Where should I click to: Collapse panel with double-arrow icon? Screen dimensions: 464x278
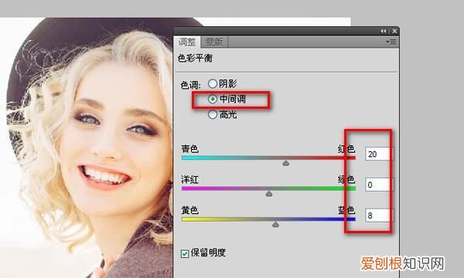pyautogui.click(x=384, y=31)
